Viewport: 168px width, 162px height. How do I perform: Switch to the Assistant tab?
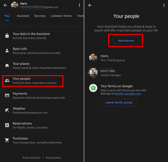(x=23, y=16)
